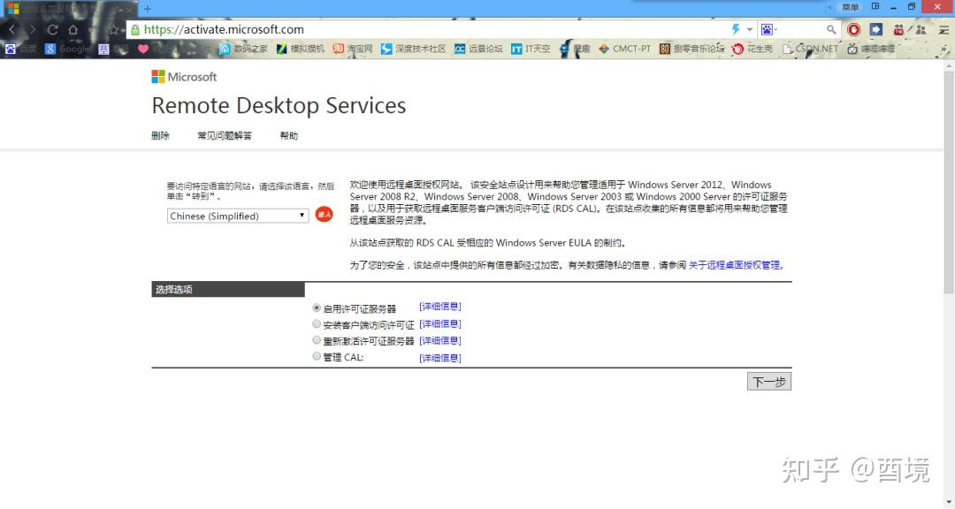Click the Remote Desktop Services heading
The image size is (955, 509).
point(279,105)
